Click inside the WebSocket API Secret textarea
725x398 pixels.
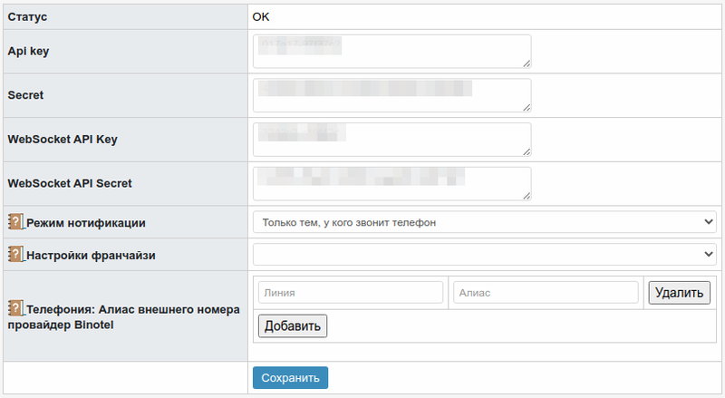click(392, 184)
